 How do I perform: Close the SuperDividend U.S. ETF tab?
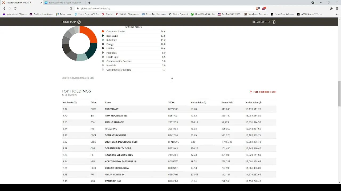pyautogui.click(x=41, y=3)
